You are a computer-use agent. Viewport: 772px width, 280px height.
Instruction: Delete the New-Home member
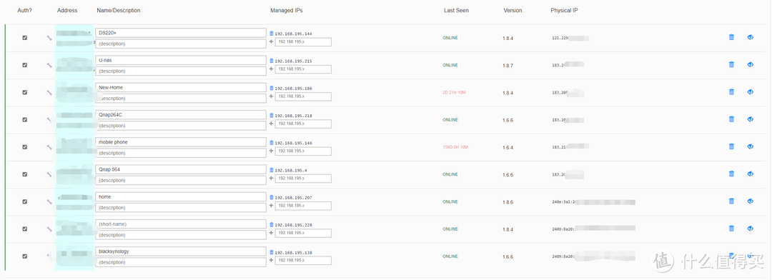click(731, 92)
